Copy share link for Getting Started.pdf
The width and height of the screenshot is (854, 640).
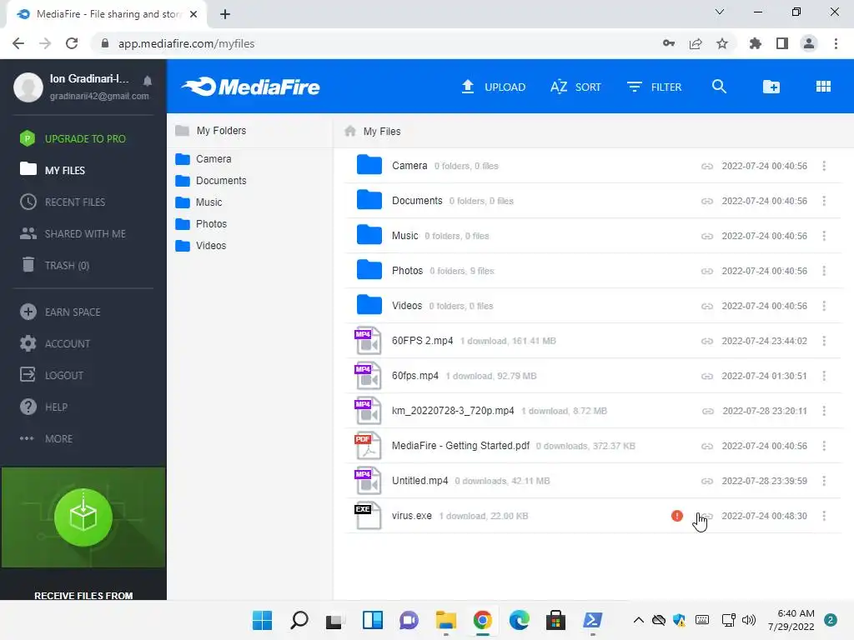(707, 447)
